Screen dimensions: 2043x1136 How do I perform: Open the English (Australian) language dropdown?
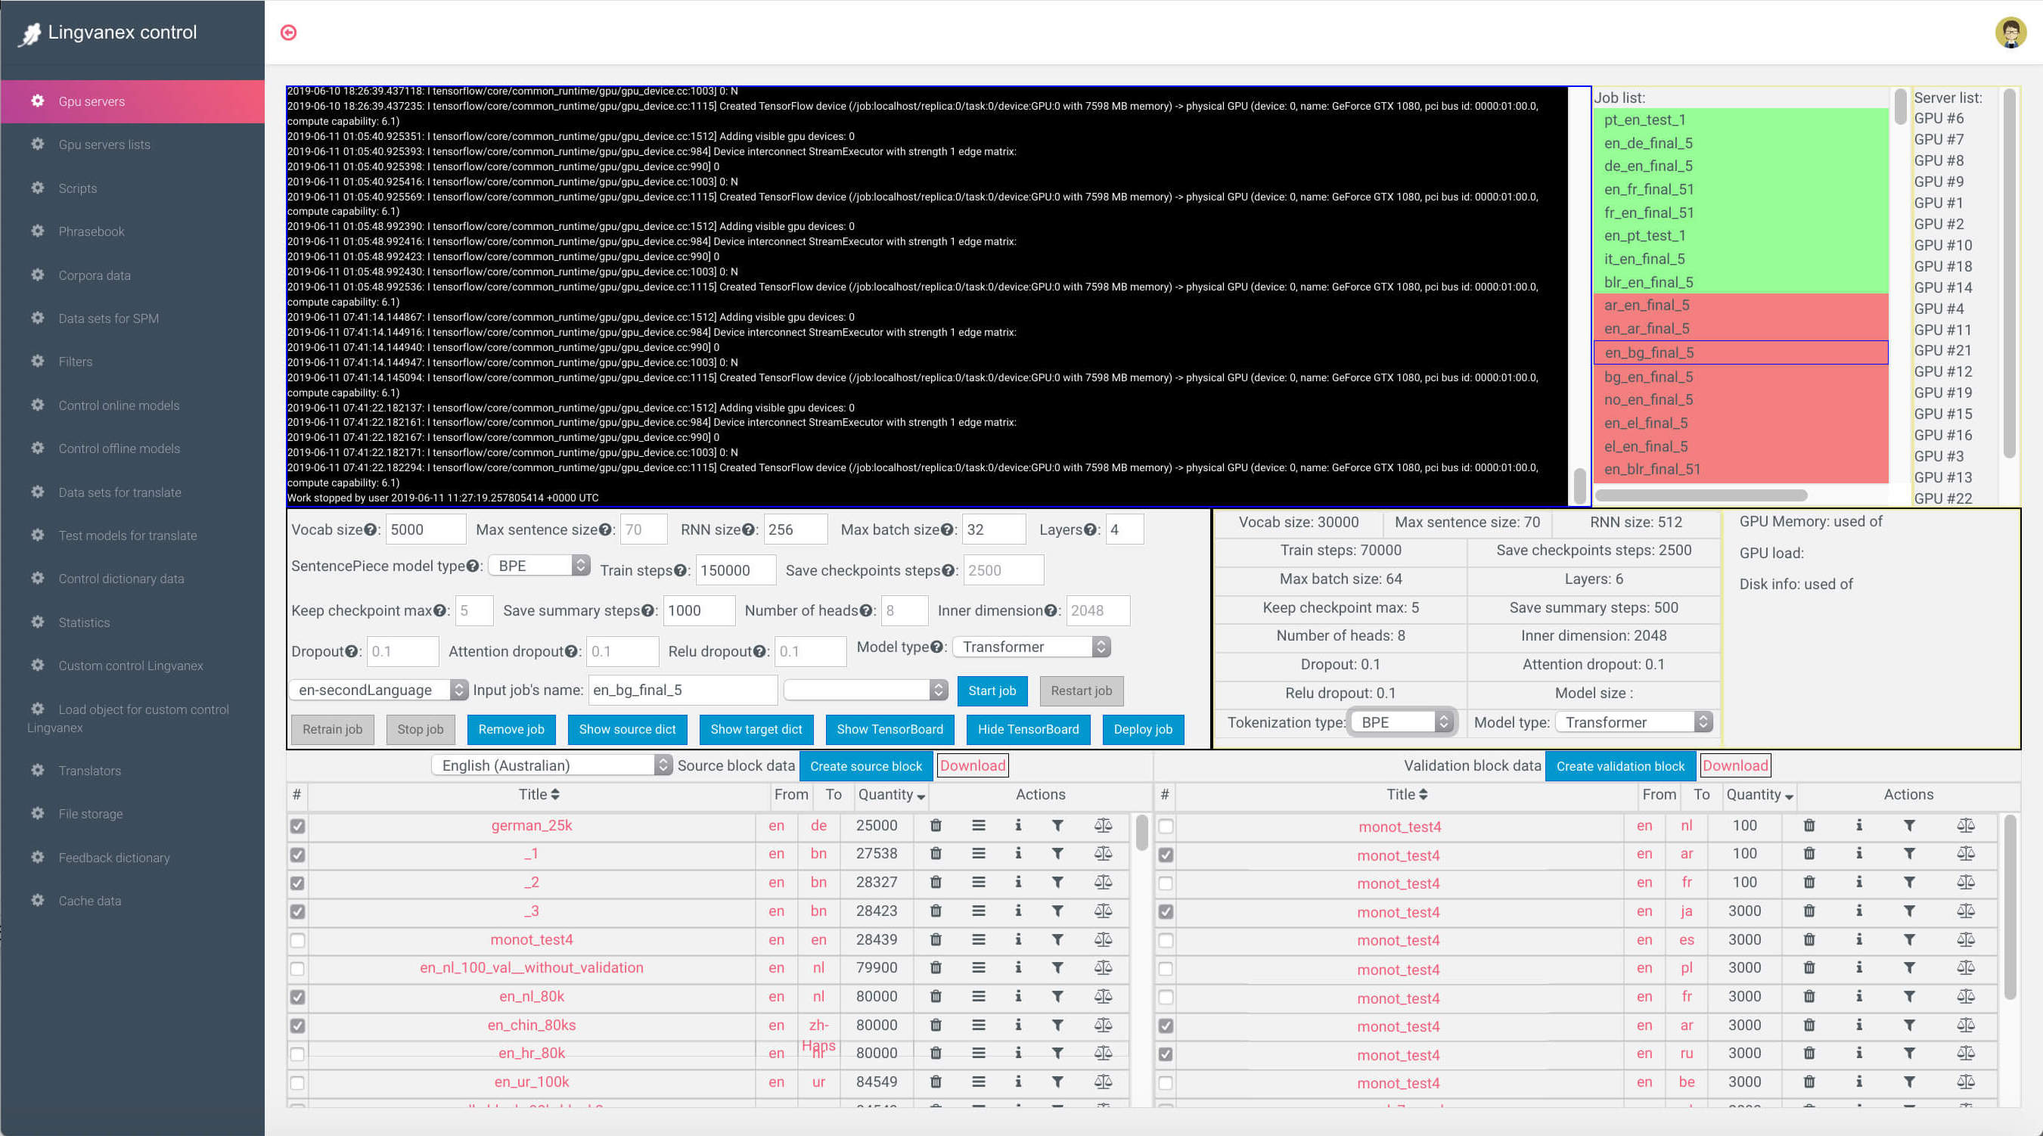[553, 765]
